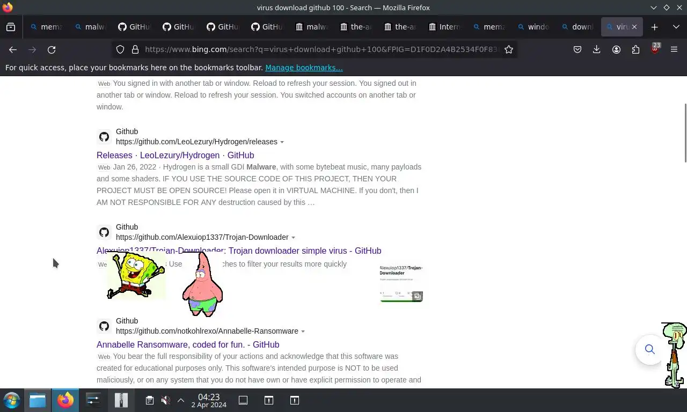Open the Firefox account menu
687x412 pixels.
[616, 49]
